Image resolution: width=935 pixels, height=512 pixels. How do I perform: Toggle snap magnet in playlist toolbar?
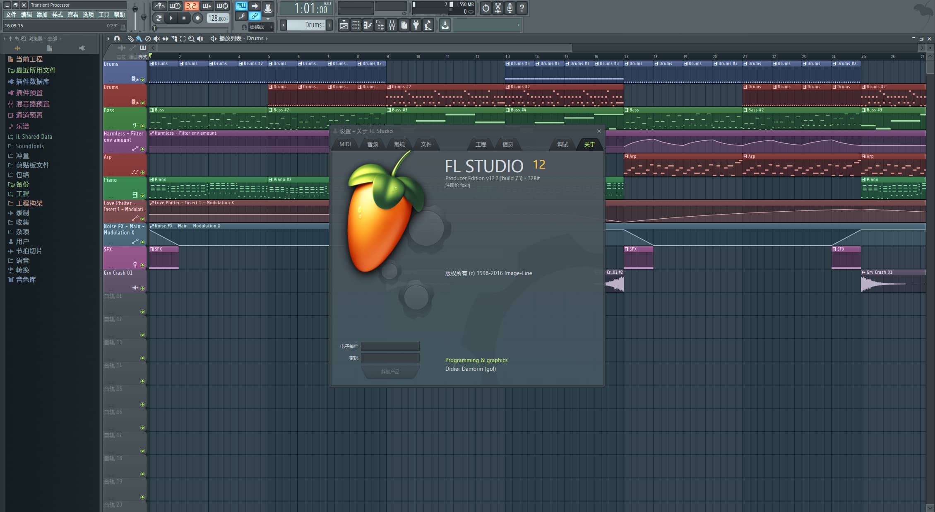pos(117,39)
